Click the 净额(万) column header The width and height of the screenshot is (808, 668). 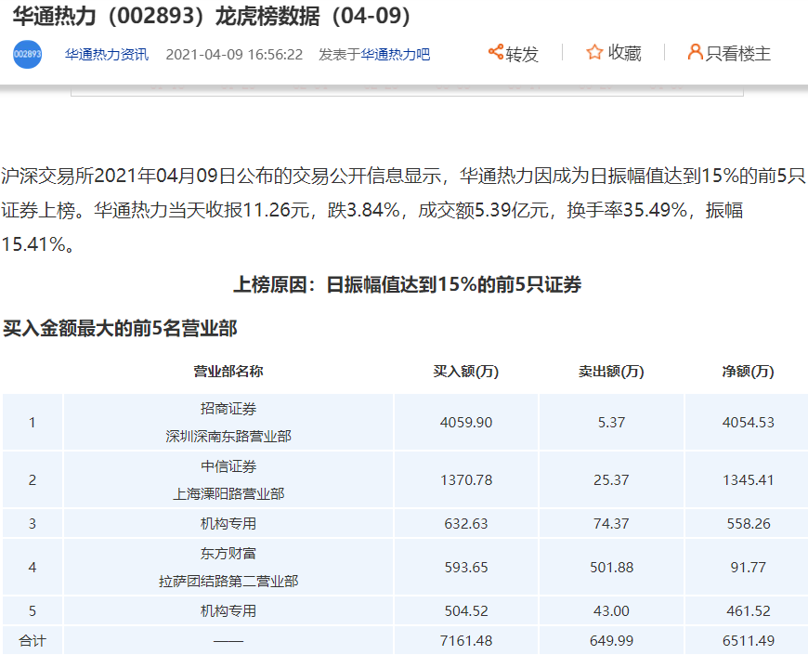(749, 371)
